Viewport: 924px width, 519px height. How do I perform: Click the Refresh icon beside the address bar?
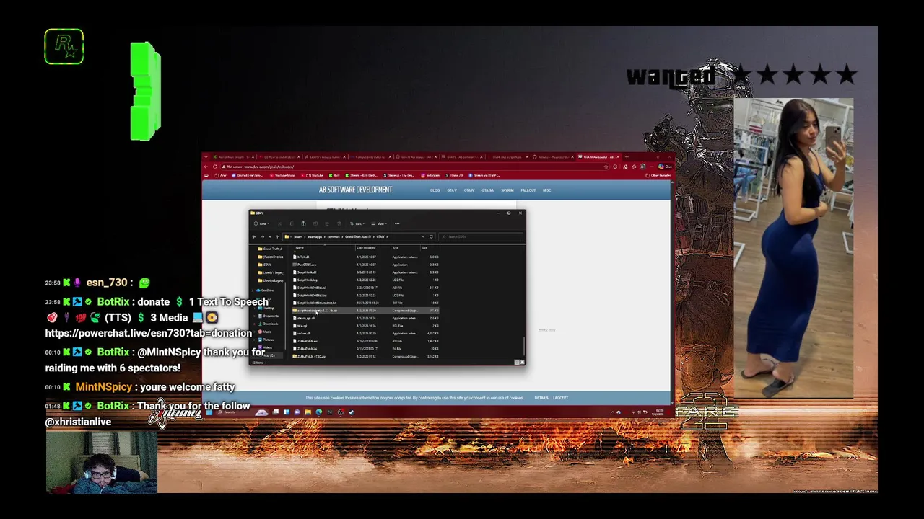coord(431,236)
